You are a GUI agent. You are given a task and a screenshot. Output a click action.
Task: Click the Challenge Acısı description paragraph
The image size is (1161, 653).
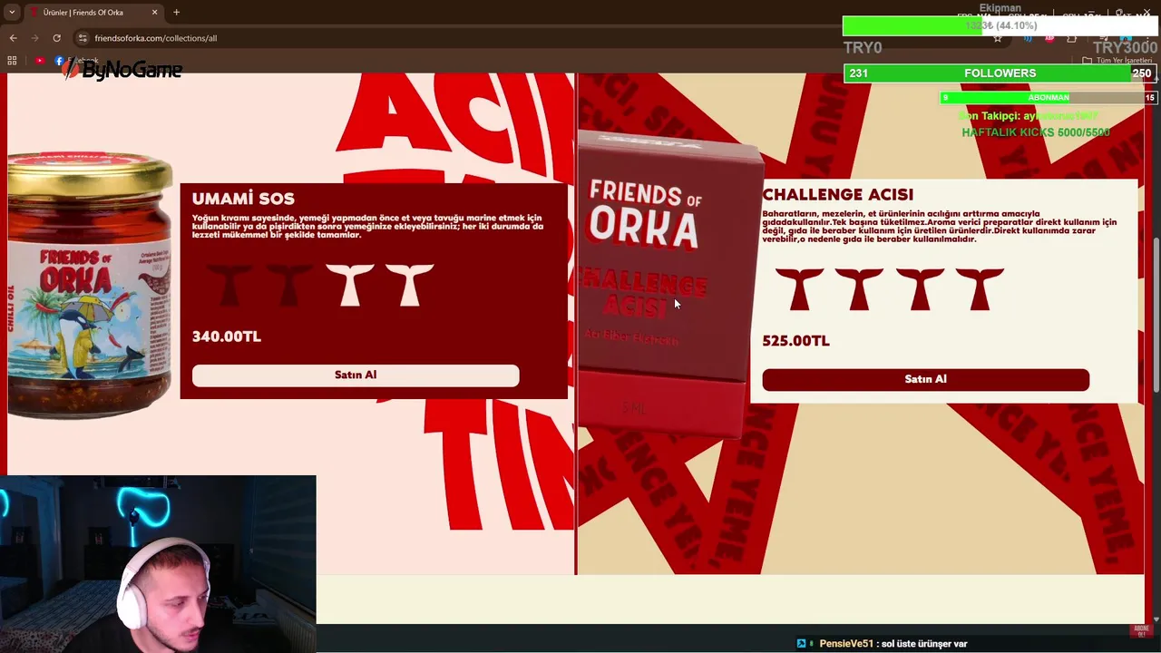[x=939, y=227]
